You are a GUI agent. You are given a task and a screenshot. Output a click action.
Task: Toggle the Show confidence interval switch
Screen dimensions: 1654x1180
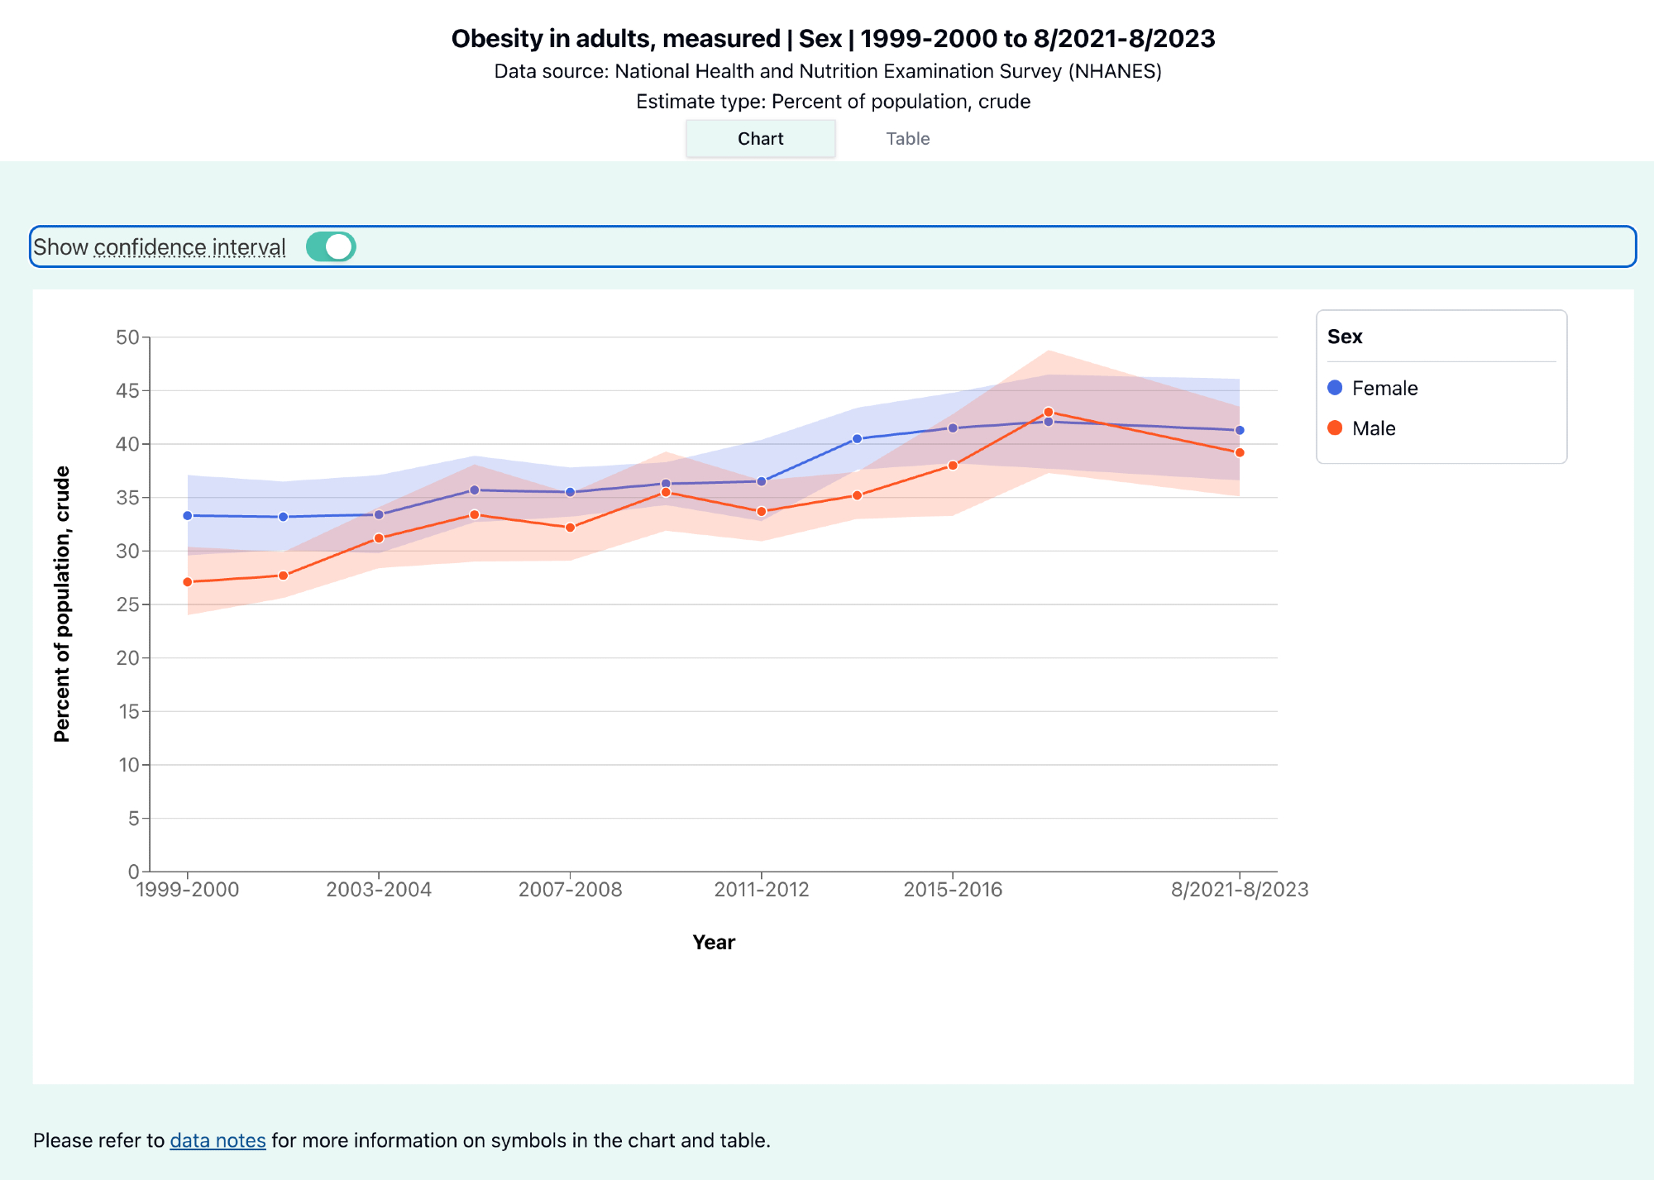coord(331,246)
